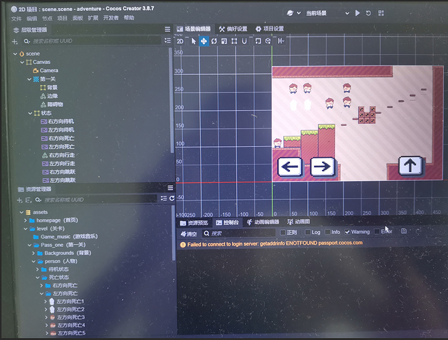Open the 帮助 menu

pyautogui.click(x=129, y=18)
